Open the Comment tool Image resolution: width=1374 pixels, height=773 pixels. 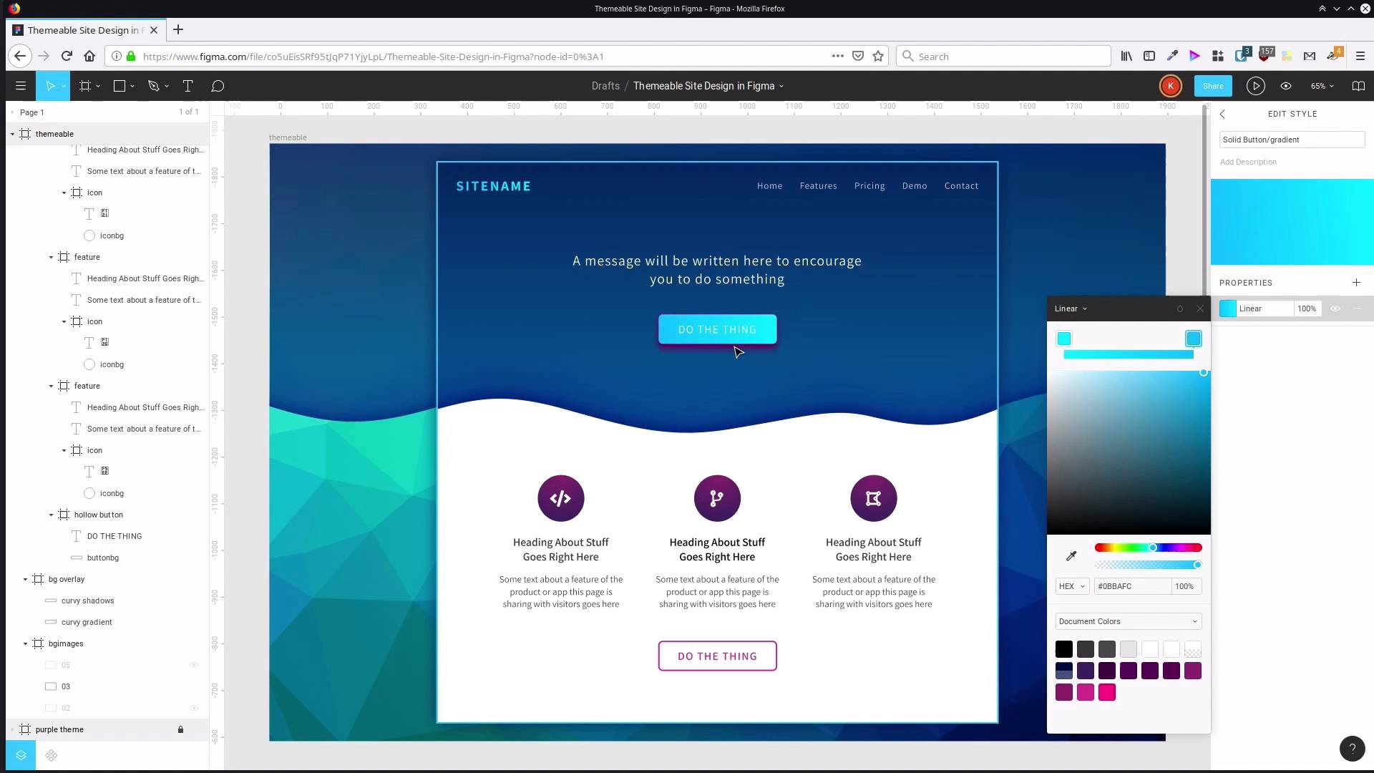click(x=218, y=86)
